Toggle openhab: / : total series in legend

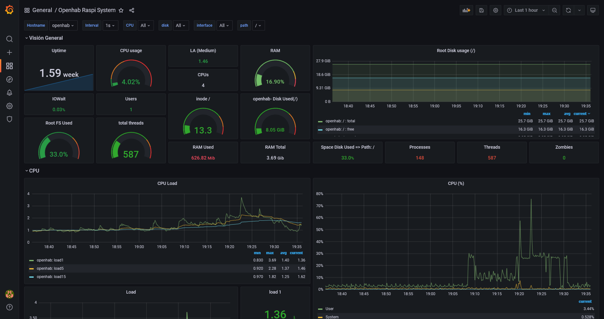pos(340,121)
